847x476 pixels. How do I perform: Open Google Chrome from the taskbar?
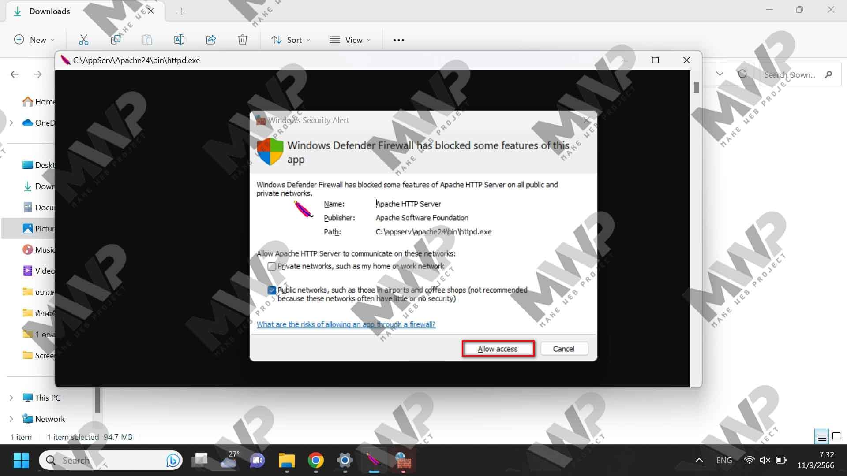tap(316, 461)
